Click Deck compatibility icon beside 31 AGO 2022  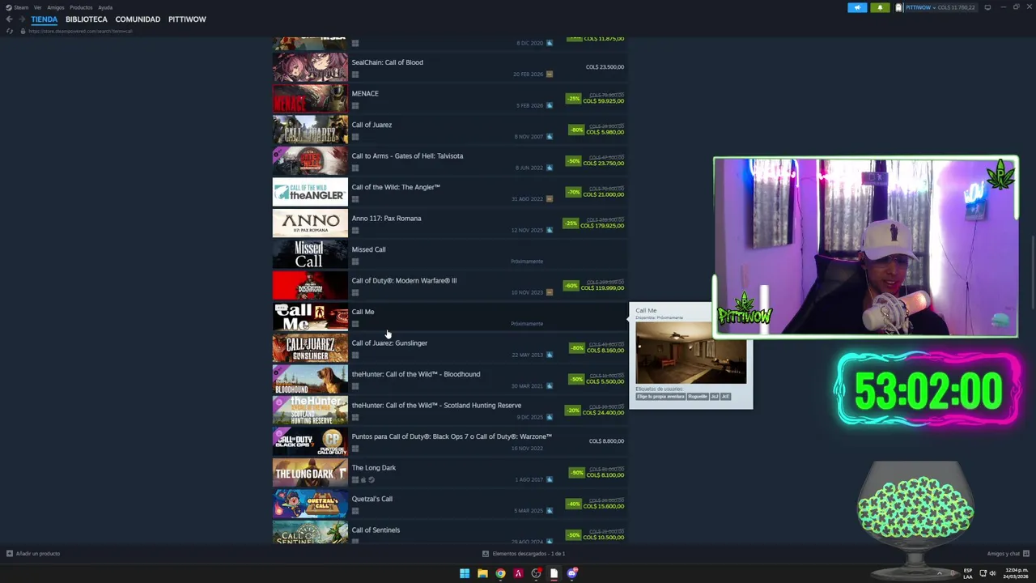point(550,198)
